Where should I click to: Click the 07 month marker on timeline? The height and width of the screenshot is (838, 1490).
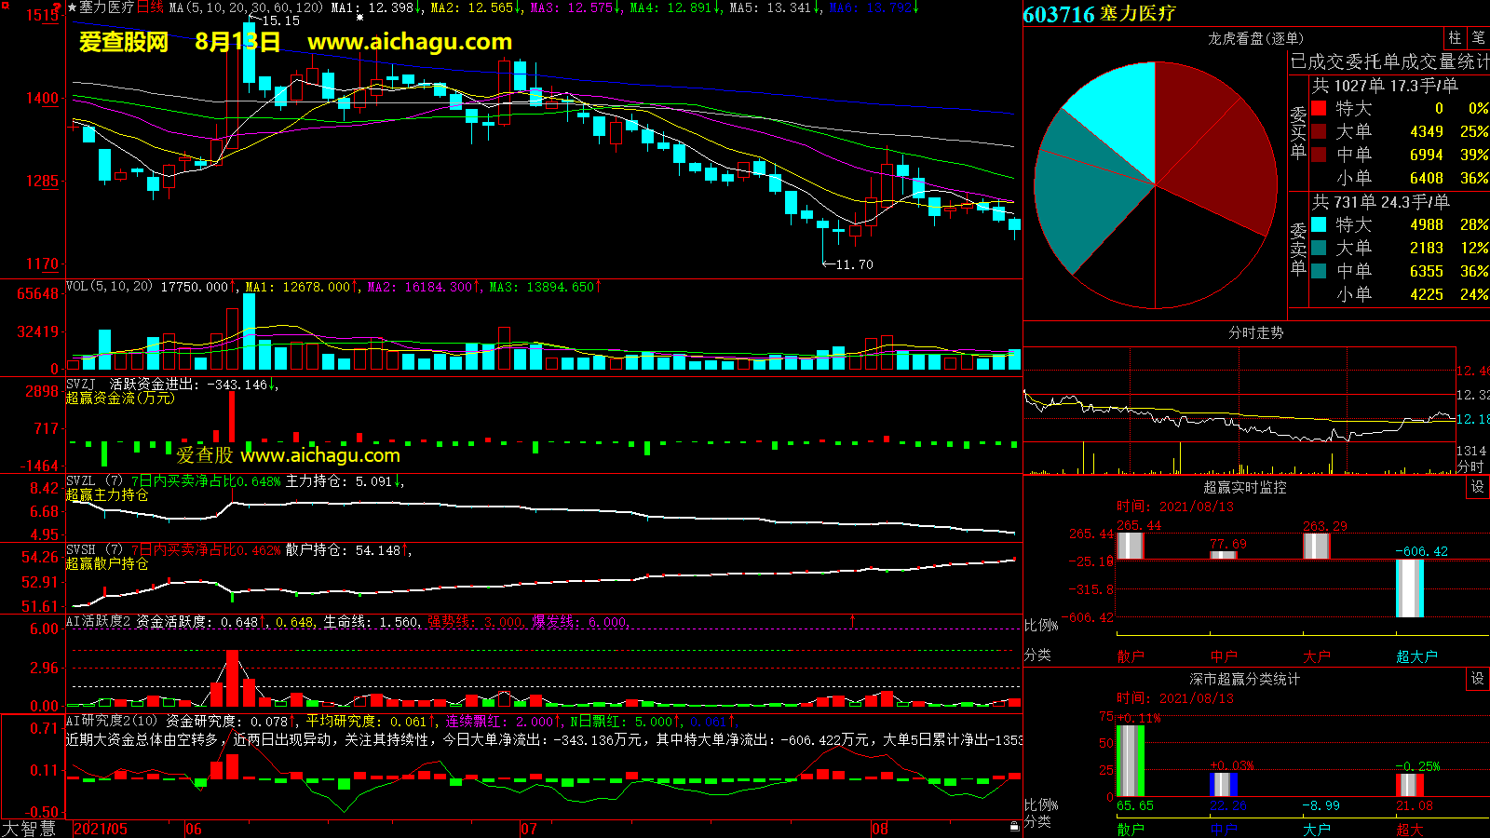coord(528,829)
